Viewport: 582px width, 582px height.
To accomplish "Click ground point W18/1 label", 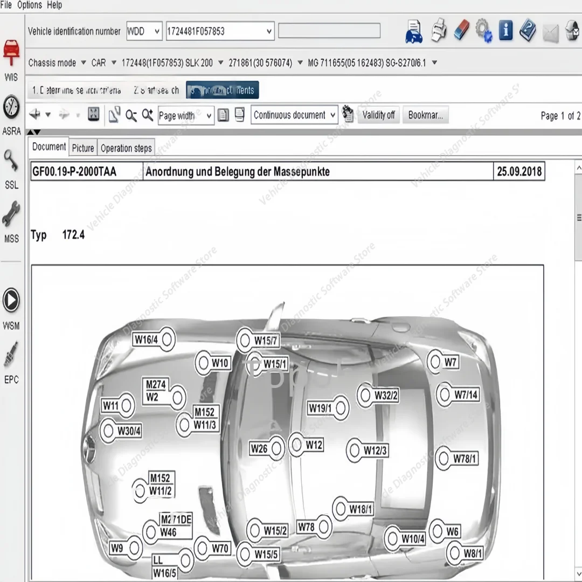I will [x=361, y=509].
